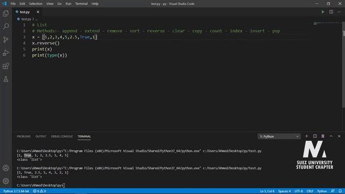Maximize the panel with up chevron

pyautogui.click(x=331, y=136)
